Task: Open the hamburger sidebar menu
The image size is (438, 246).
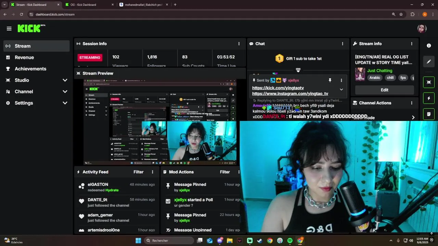Action: point(9,29)
